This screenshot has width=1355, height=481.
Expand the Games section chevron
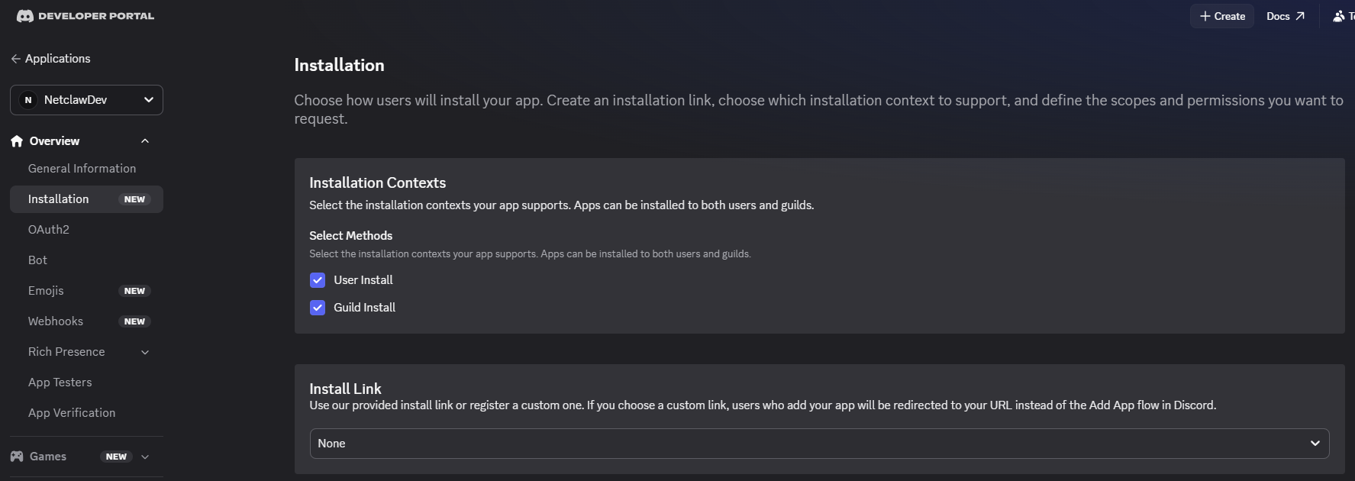pyautogui.click(x=145, y=457)
